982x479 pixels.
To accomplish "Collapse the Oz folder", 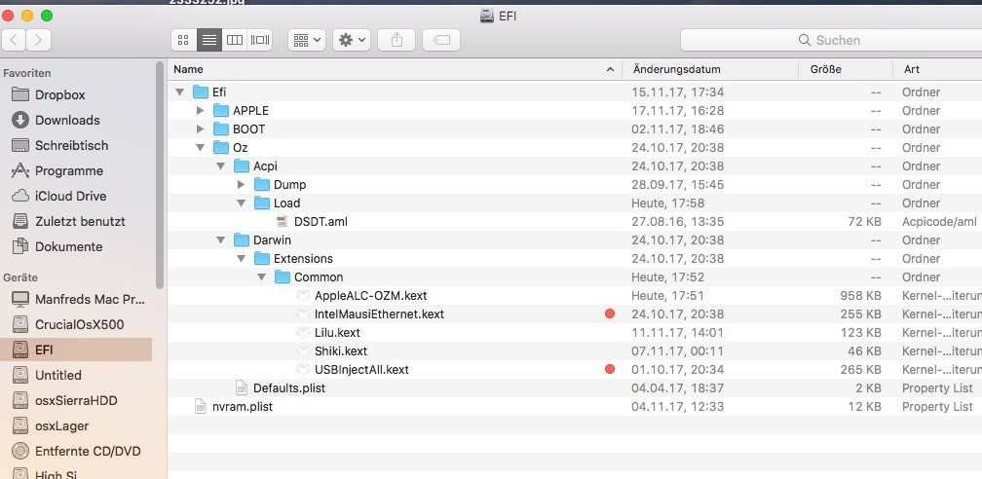I will click(201, 148).
